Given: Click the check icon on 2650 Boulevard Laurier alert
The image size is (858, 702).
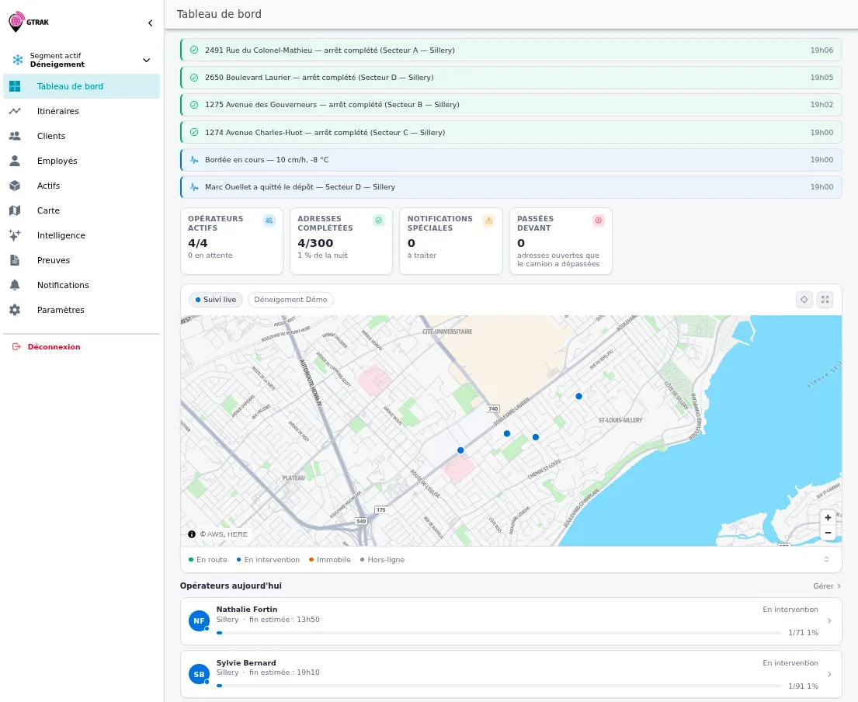Looking at the screenshot, I should pos(193,78).
